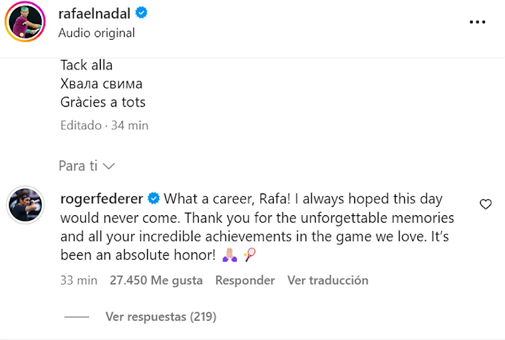
Task: Click the verified badge beside rogerfederer
Action: (x=153, y=199)
